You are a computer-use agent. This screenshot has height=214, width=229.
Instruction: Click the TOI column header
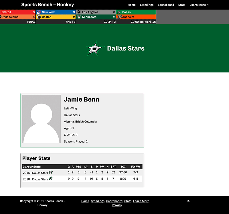click(x=123, y=167)
